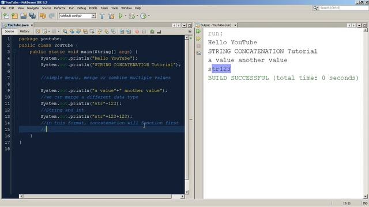369x207 pixels.
Task: Expand the Profile Project dropdown arrow
Action: point(149,16)
